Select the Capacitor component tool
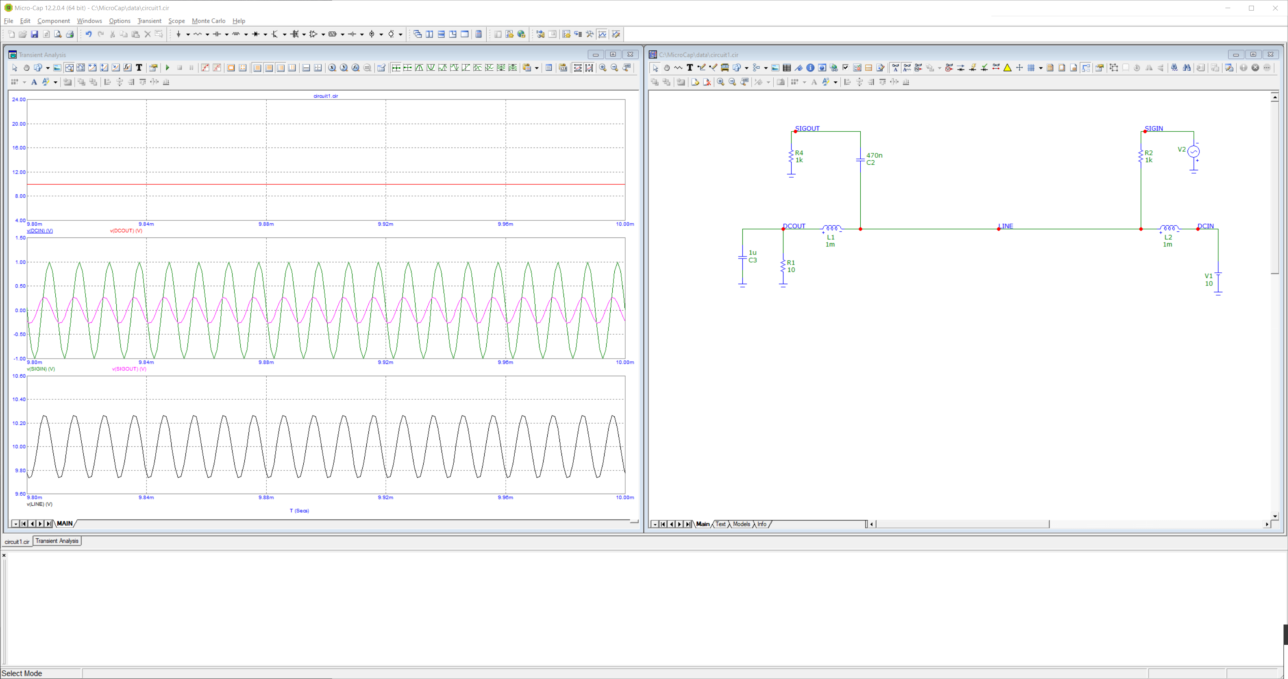This screenshot has height=679, width=1288. coord(217,34)
